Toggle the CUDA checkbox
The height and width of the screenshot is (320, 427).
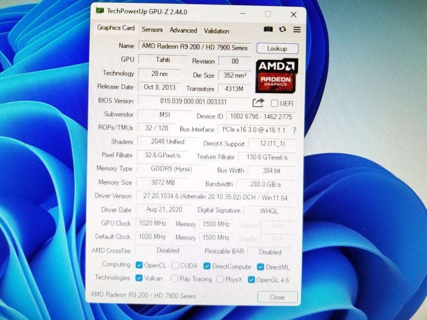[175, 265]
